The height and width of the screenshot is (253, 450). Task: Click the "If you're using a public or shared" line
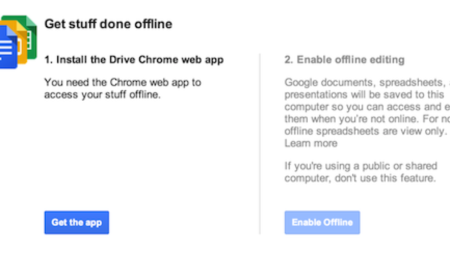(361, 166)
